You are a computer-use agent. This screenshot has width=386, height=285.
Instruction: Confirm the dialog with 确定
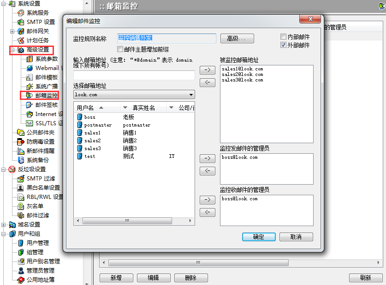click(x=259, y=237)
